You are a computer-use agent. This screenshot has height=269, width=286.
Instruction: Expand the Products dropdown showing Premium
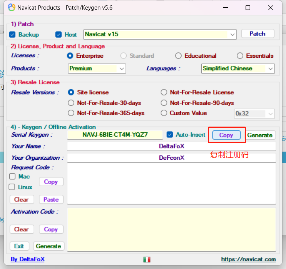(x=122, y=69)
